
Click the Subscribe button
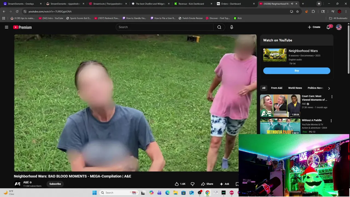point(55,184)
